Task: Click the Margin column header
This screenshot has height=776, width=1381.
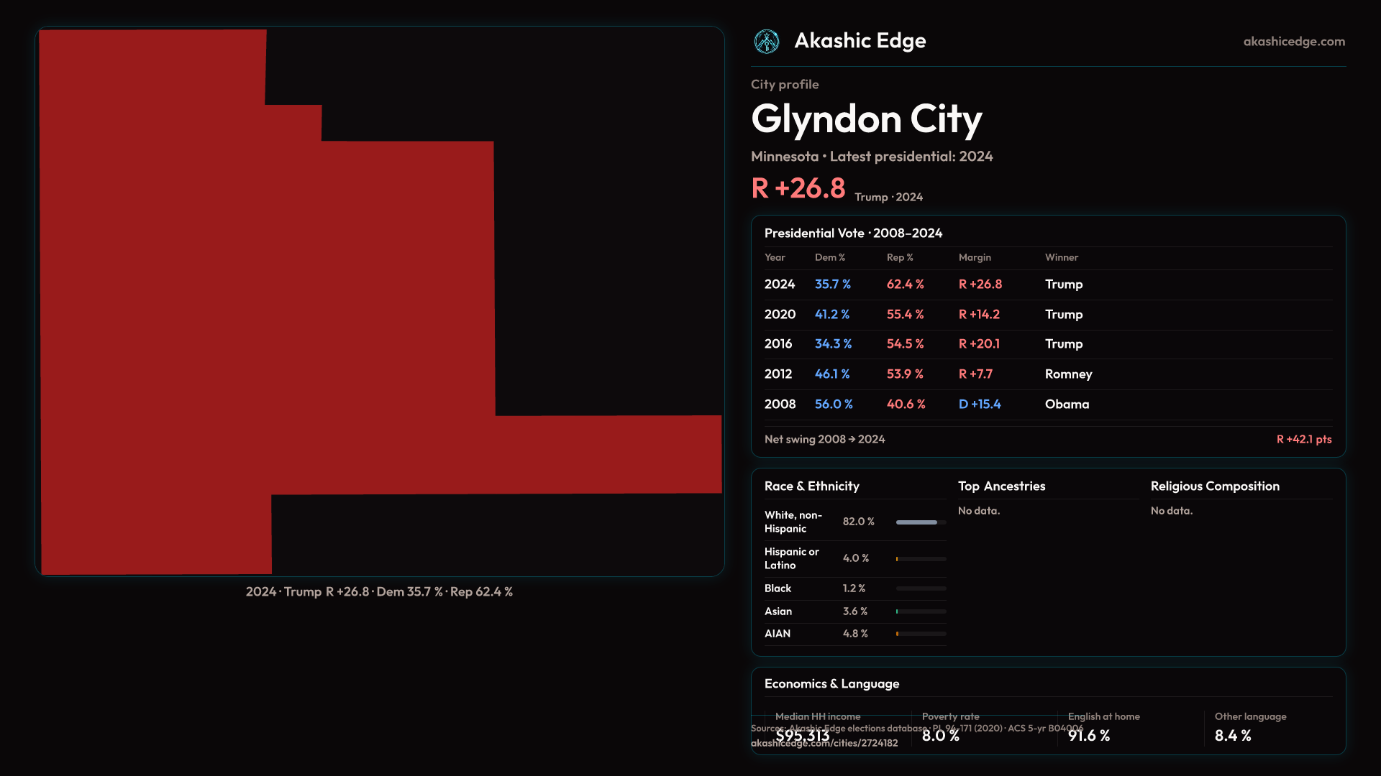Action: 974,257
